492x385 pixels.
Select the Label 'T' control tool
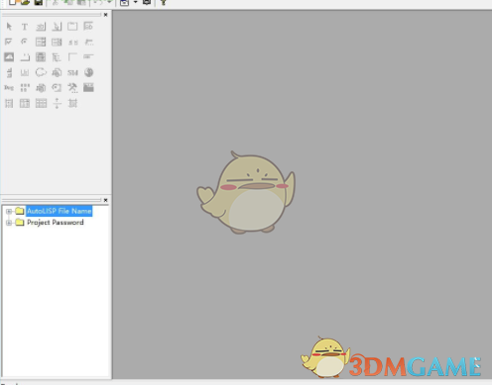(25, 27)
